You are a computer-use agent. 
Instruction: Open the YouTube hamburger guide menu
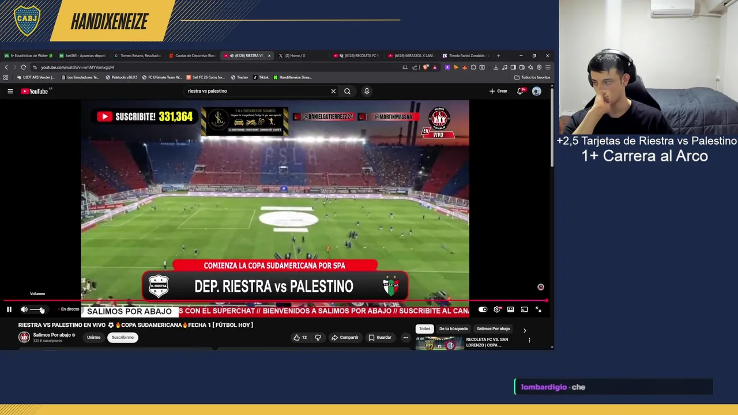pos(10,91)
